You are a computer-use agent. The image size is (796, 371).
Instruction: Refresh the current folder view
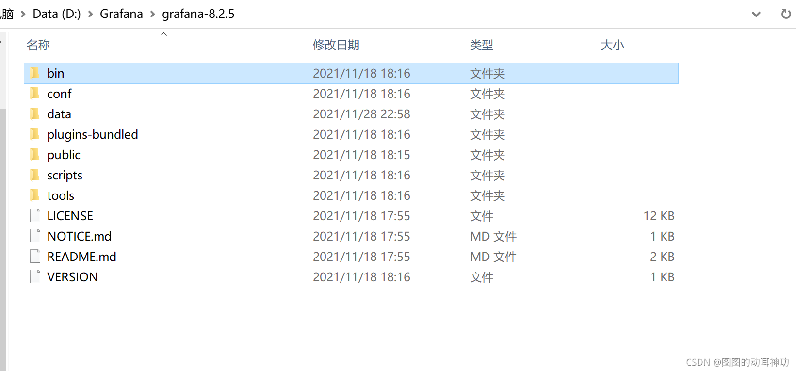pyautogui.click(x=786, y=14)
